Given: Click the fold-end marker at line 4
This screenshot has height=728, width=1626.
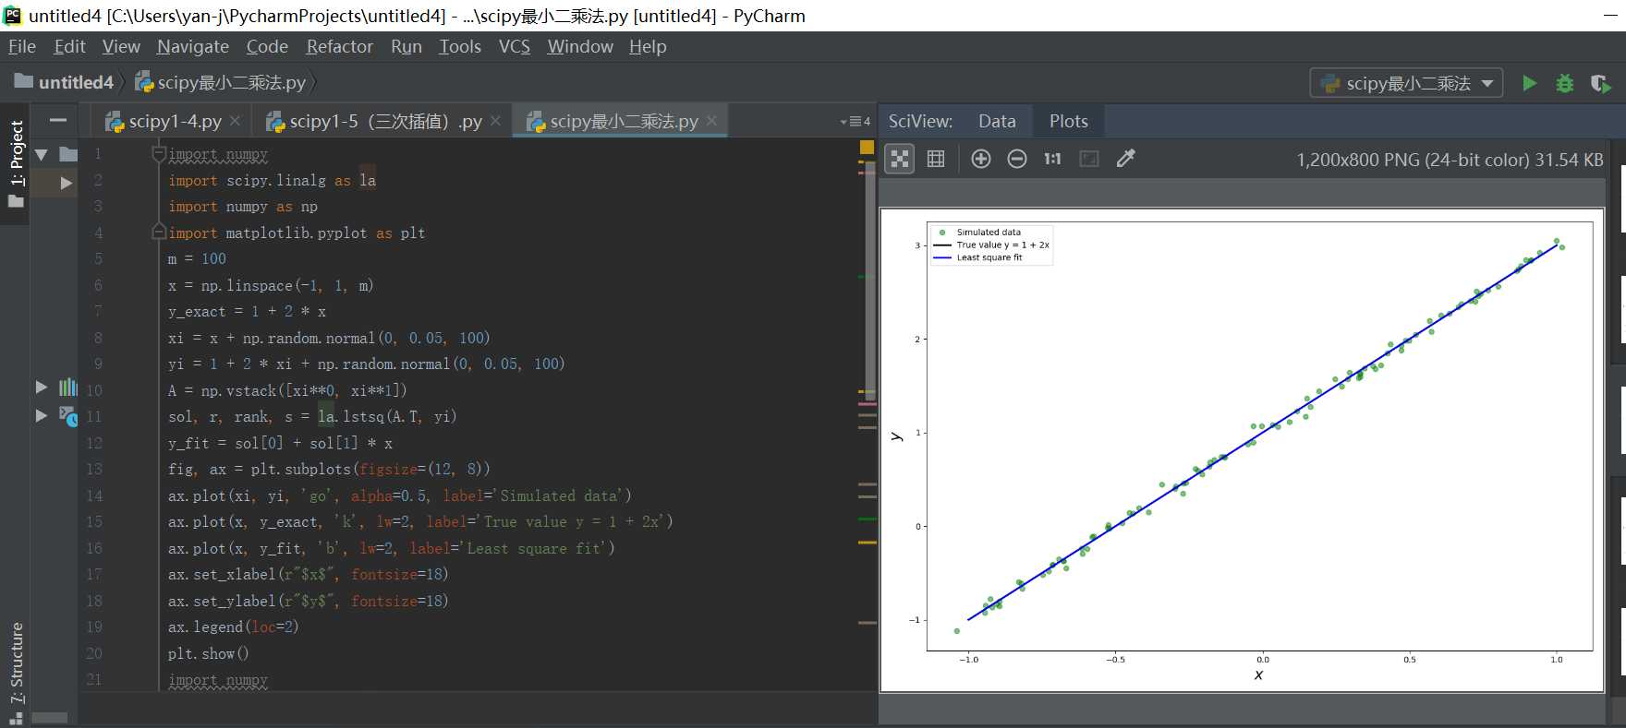Looking at the screenshot, I should (159, 233).
